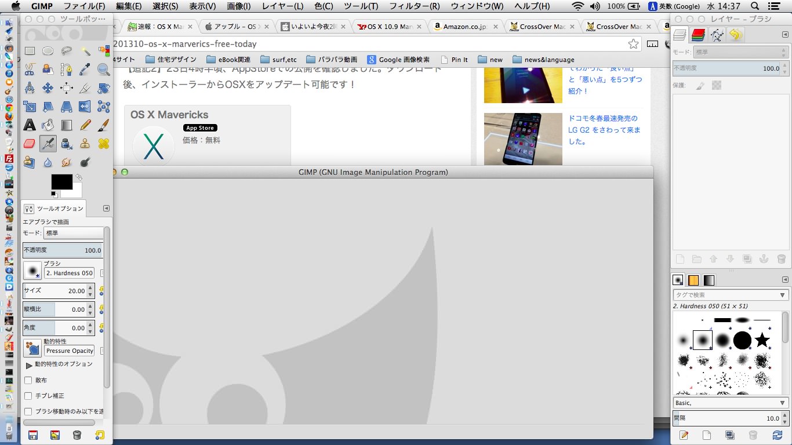Select the Bucket Fill tool
Screen dimensions: 792x445
click(x=48, y=125)
